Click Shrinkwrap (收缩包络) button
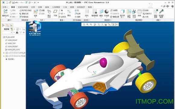The width and height of the screenshot is (175, 109). tap(24, 17)
